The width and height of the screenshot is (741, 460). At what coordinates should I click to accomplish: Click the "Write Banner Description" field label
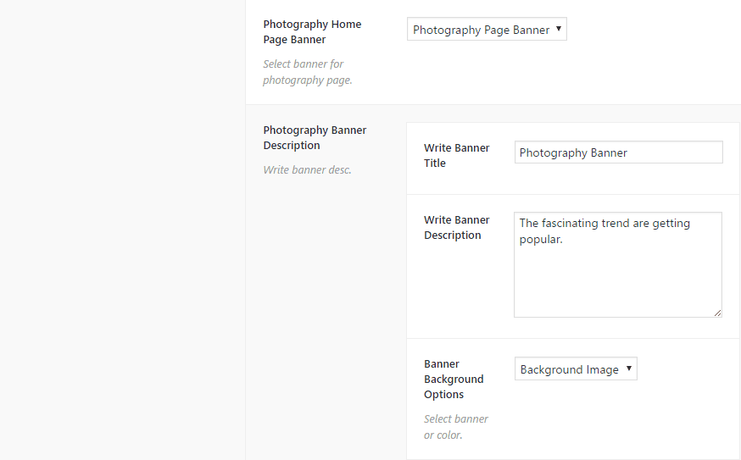click(x=456, y=227)
